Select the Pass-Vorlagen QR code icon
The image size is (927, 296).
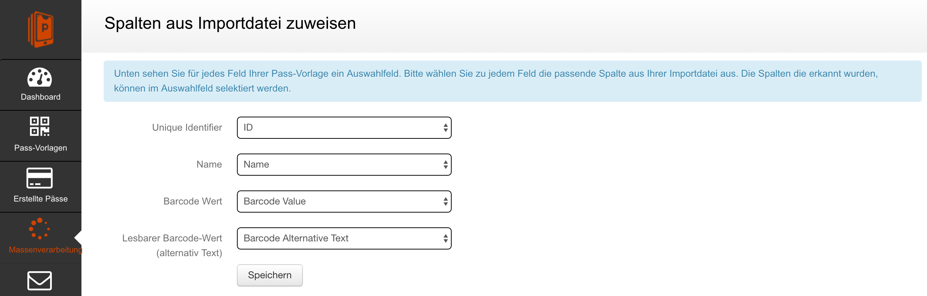(x=40, y=127)
